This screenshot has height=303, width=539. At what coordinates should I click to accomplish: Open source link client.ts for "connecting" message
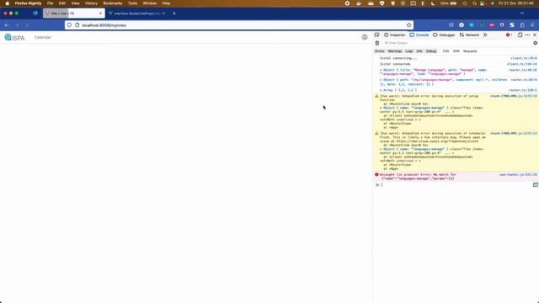click(524, 58)
